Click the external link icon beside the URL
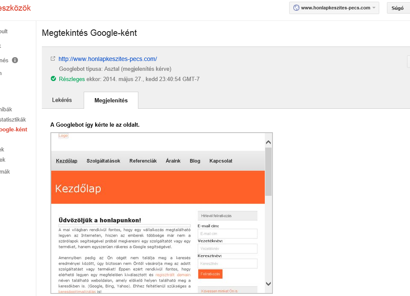Viewport: 410px width, 296px height. [53, 59]
